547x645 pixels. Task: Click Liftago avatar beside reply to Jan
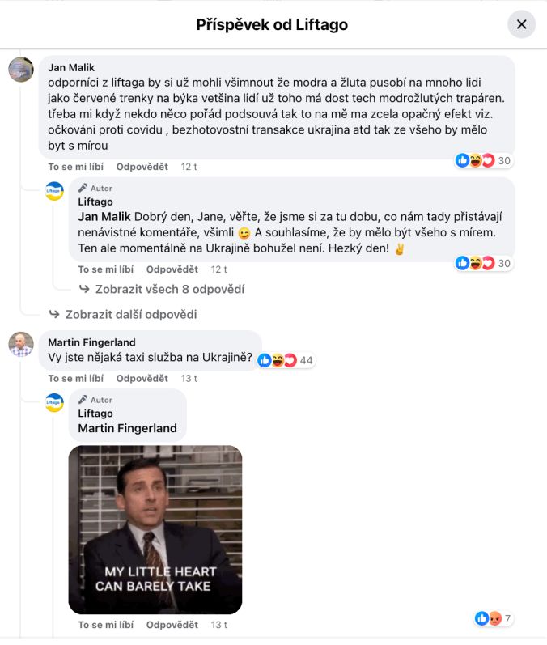point(54,191)
